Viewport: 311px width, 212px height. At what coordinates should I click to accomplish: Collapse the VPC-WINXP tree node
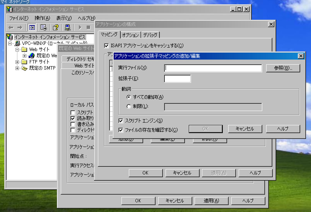10,43
